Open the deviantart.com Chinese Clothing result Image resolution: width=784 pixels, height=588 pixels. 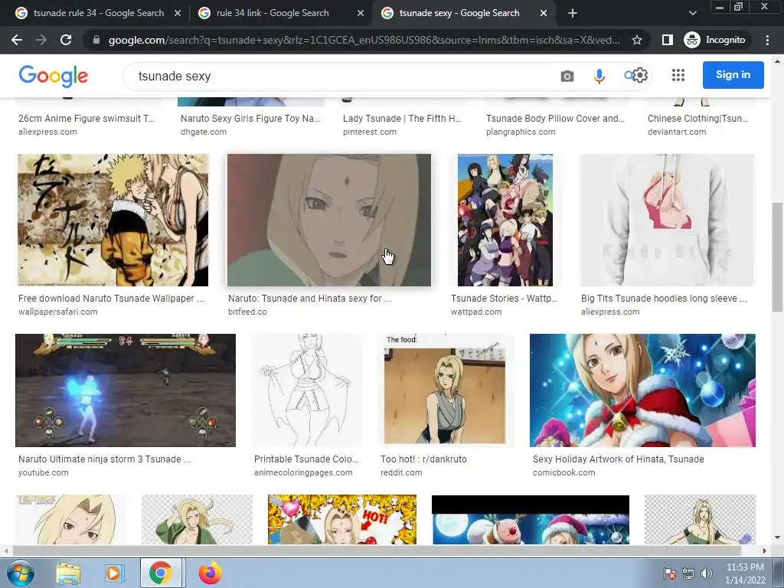pyautogui.click(x=697, y=119)
